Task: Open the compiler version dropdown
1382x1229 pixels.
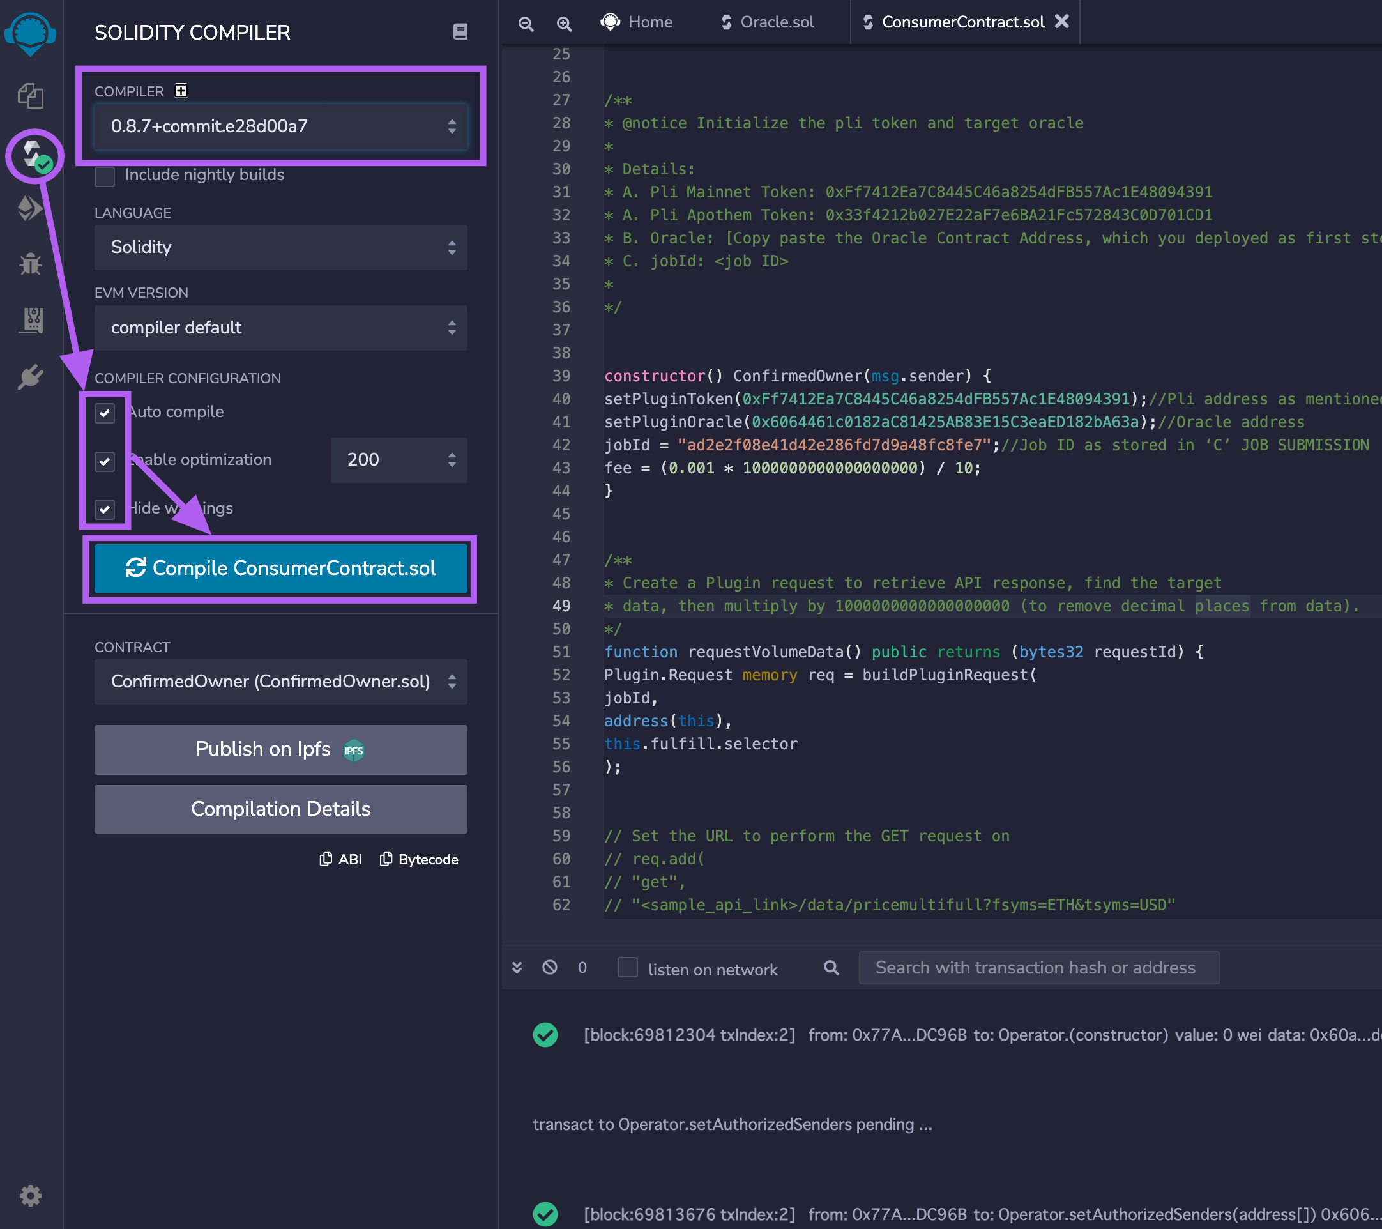Action: point(280,126)
